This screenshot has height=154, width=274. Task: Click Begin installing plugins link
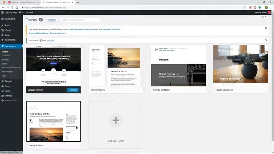tap(38, 33)
